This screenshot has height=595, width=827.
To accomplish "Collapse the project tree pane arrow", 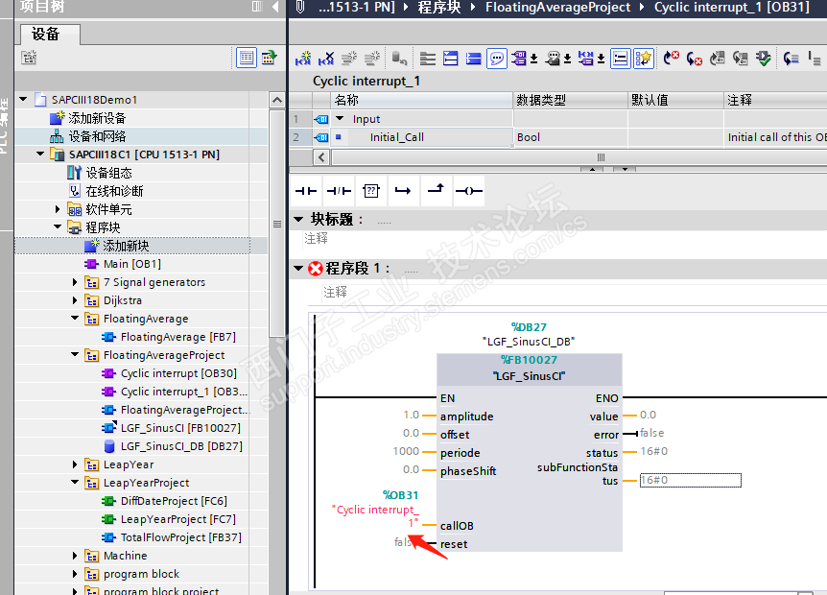I will coord(275,7).
